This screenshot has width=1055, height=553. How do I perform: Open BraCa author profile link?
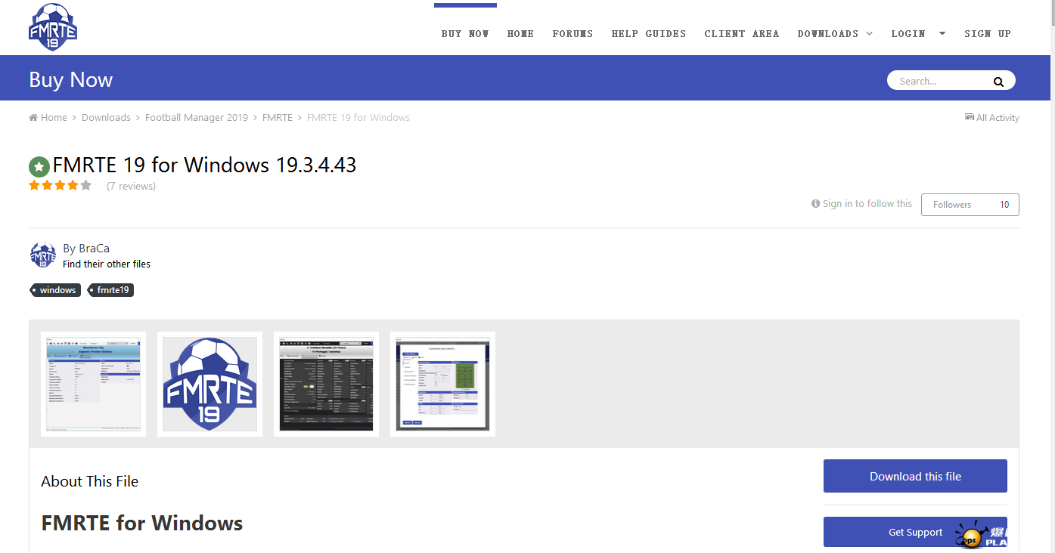click(94, 248)
